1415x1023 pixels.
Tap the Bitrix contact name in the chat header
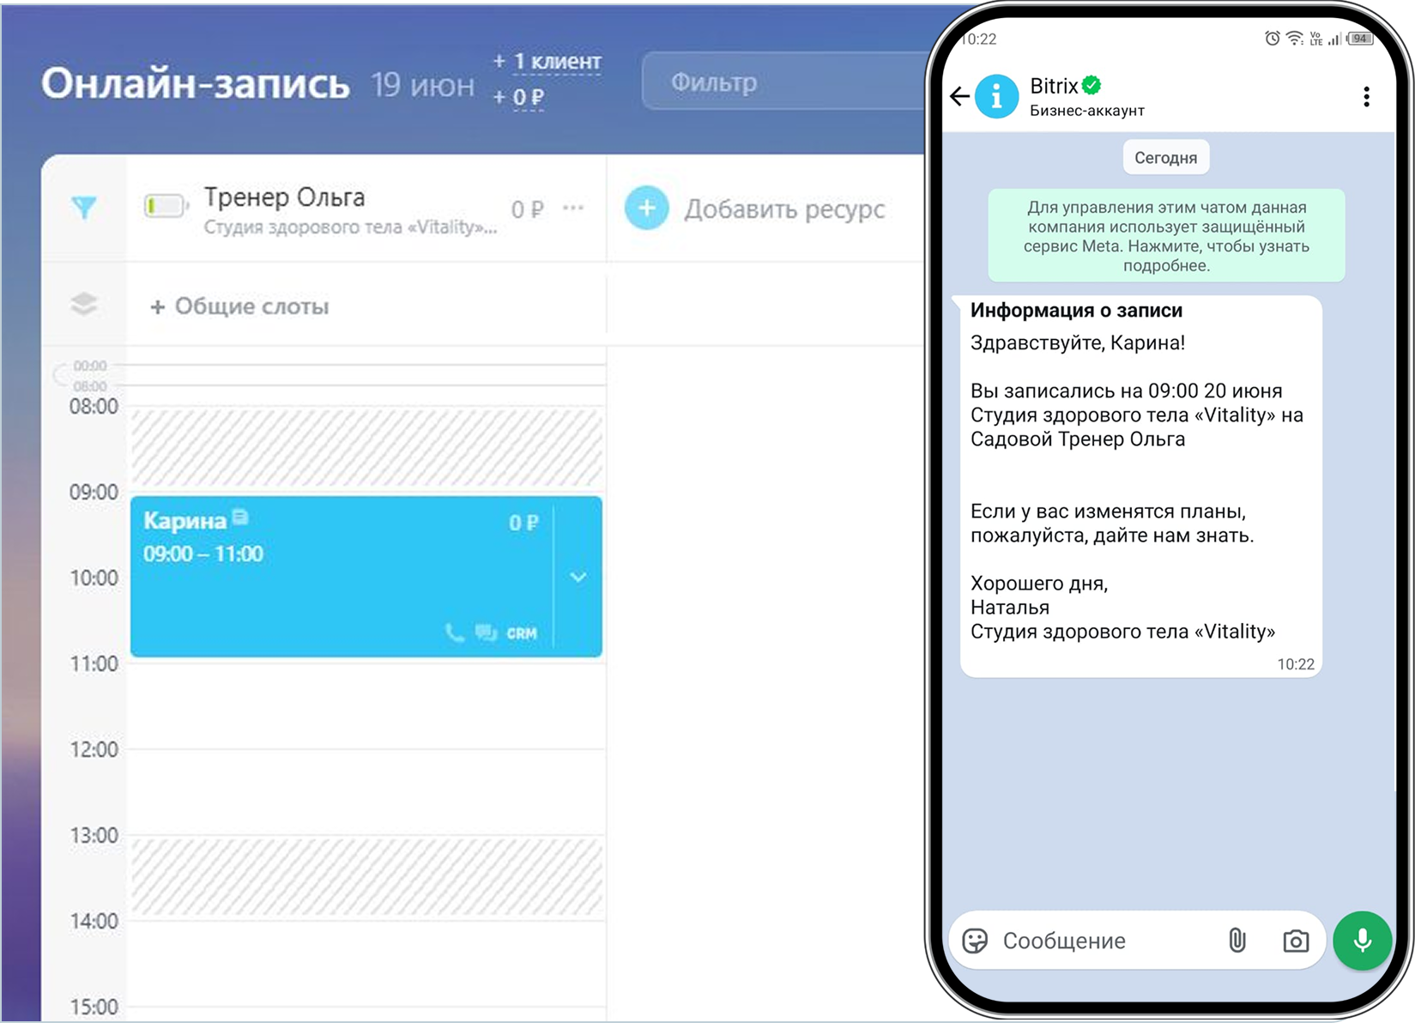(x=1054, y=86)
